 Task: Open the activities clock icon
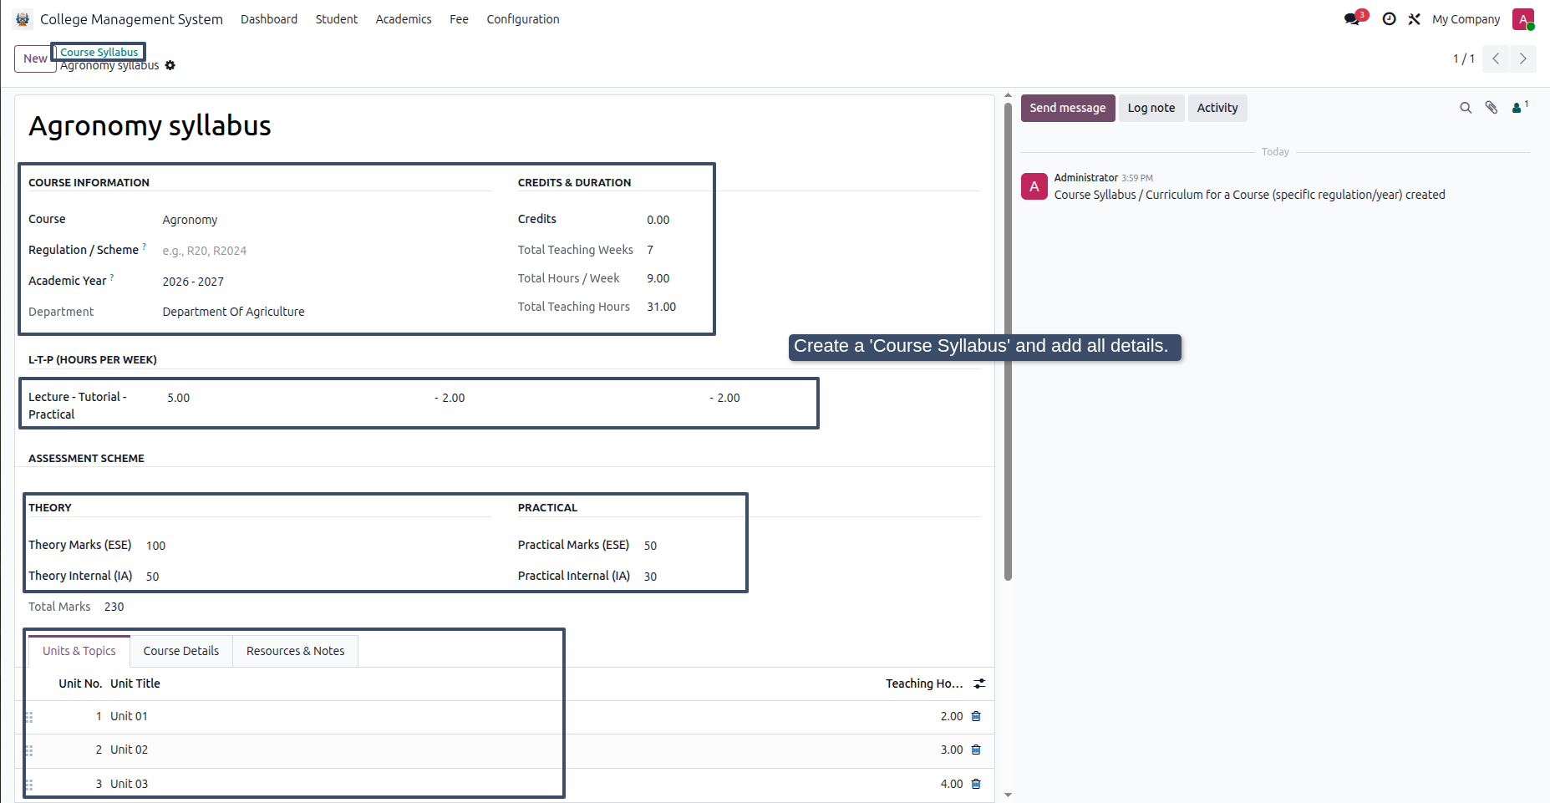pos(1389,18)
